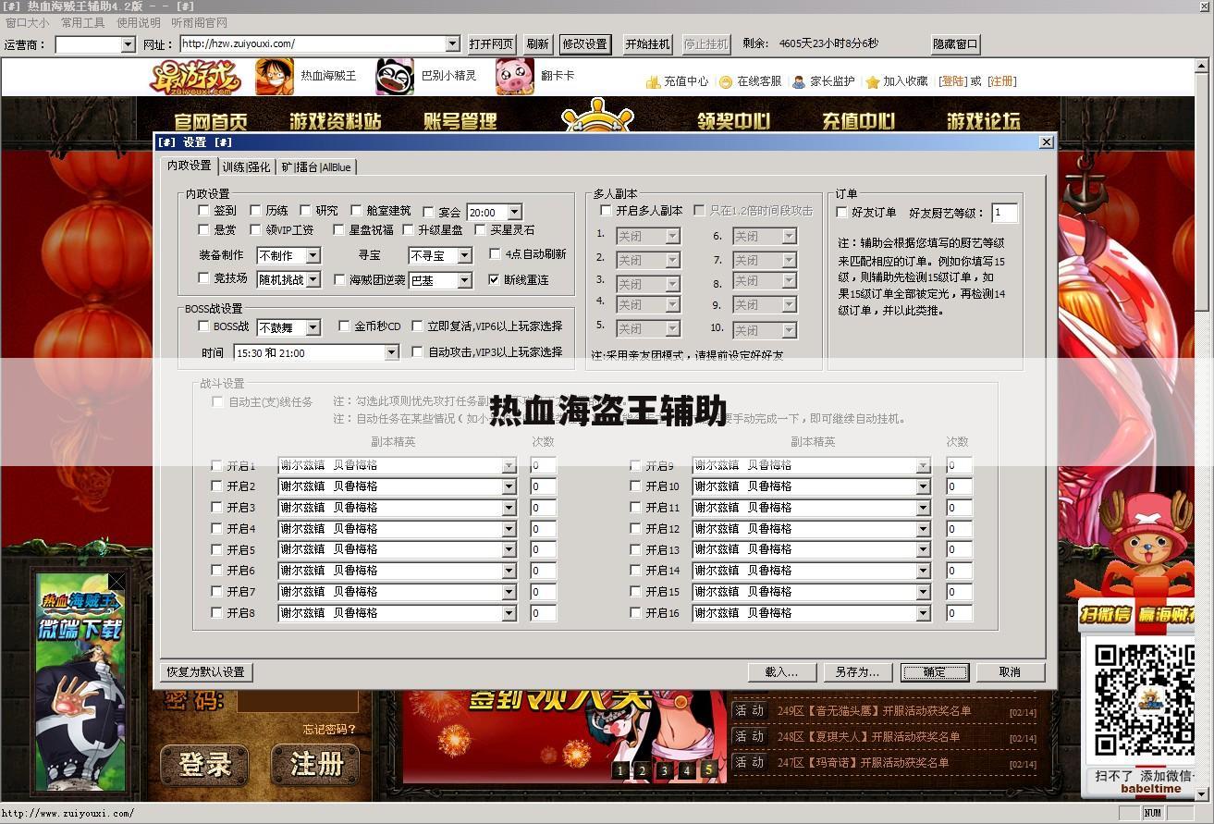Click the 好友厨艺等级 input field
Image resolution: width=1214 pixels, height=824 pixels.
click(1005, 213)
